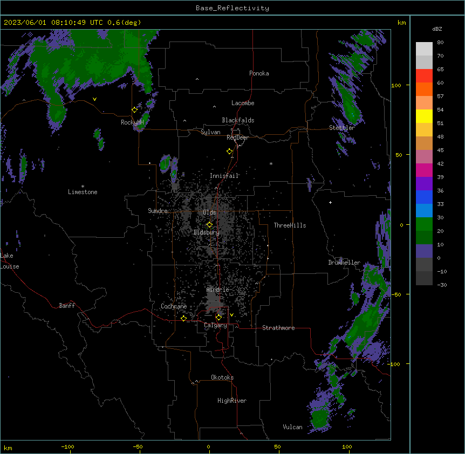Click the Sylvan label
465x454 pixels.
210,132
